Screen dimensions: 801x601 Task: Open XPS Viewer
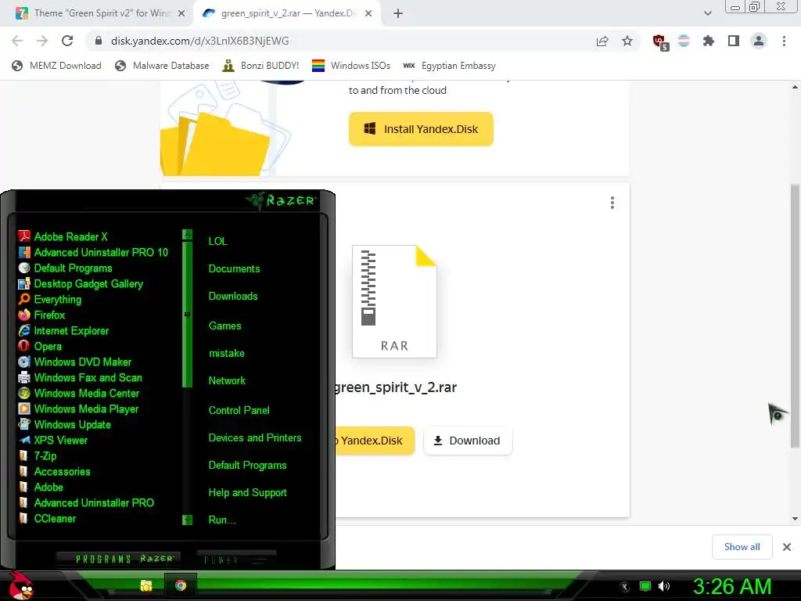coord(52,441)
